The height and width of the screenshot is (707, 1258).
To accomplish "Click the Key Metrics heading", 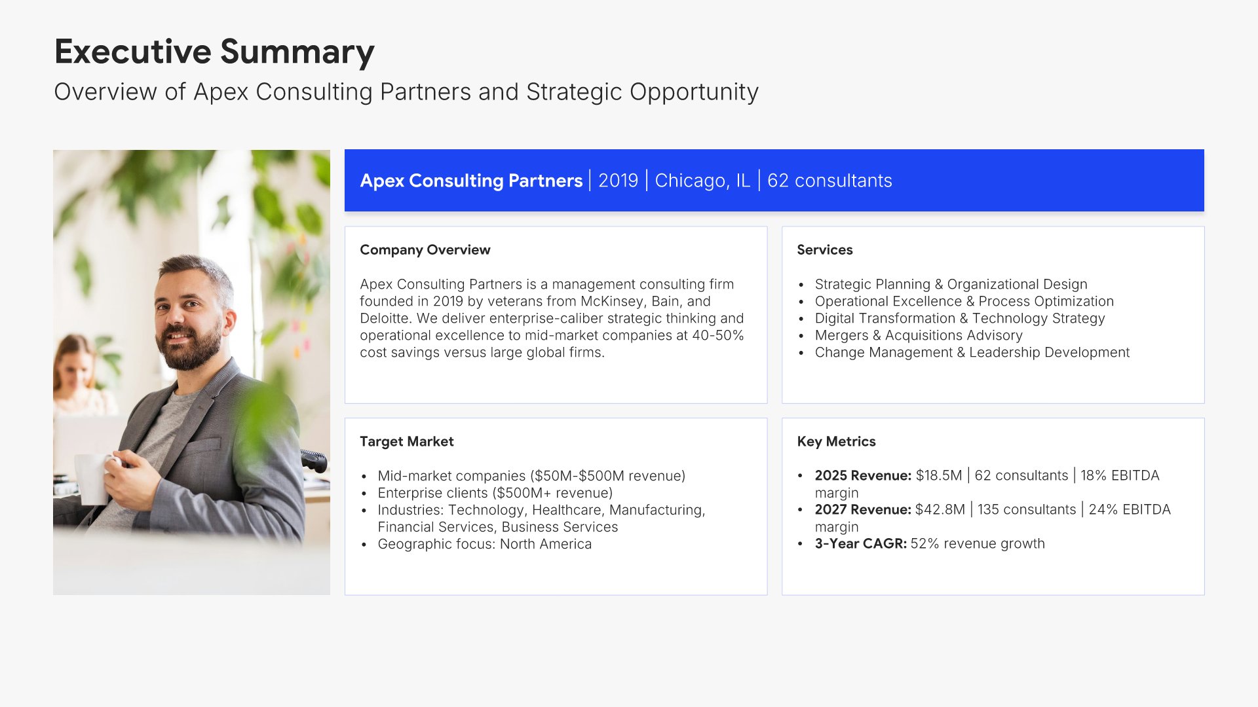I will click(x=836, y=442).
